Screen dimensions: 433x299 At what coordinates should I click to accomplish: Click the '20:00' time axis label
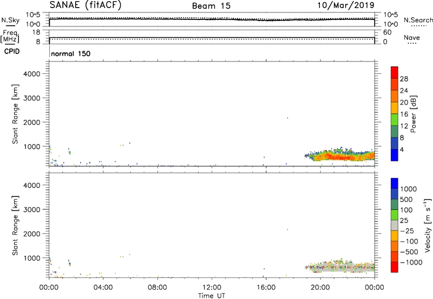pyautogui.click(x=320, y=288)
